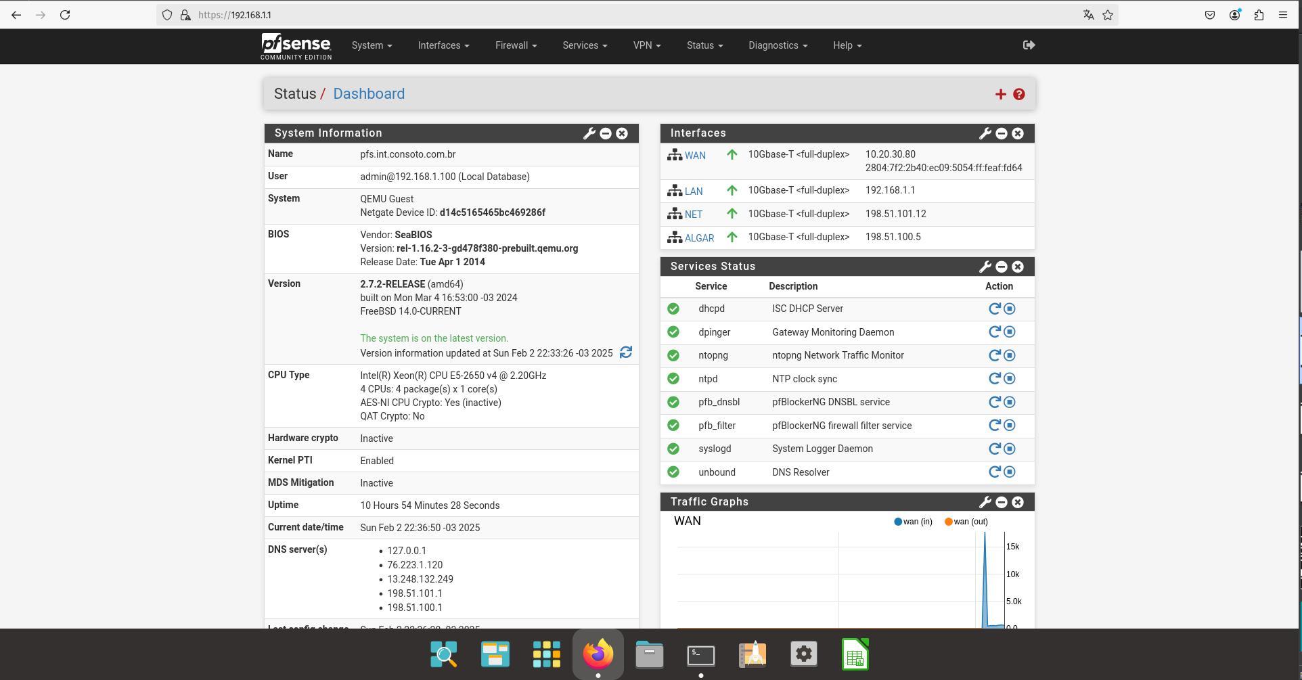Screen dimensions: 1302x680
Task: Open the Diagnostics menu
Action: point(778,45)
